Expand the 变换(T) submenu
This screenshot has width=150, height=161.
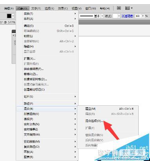coord(47,14)
